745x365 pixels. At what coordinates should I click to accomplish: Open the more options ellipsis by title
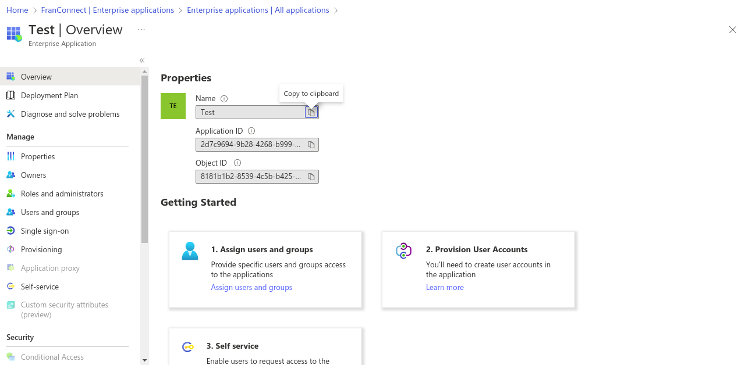tap(141, 30)
